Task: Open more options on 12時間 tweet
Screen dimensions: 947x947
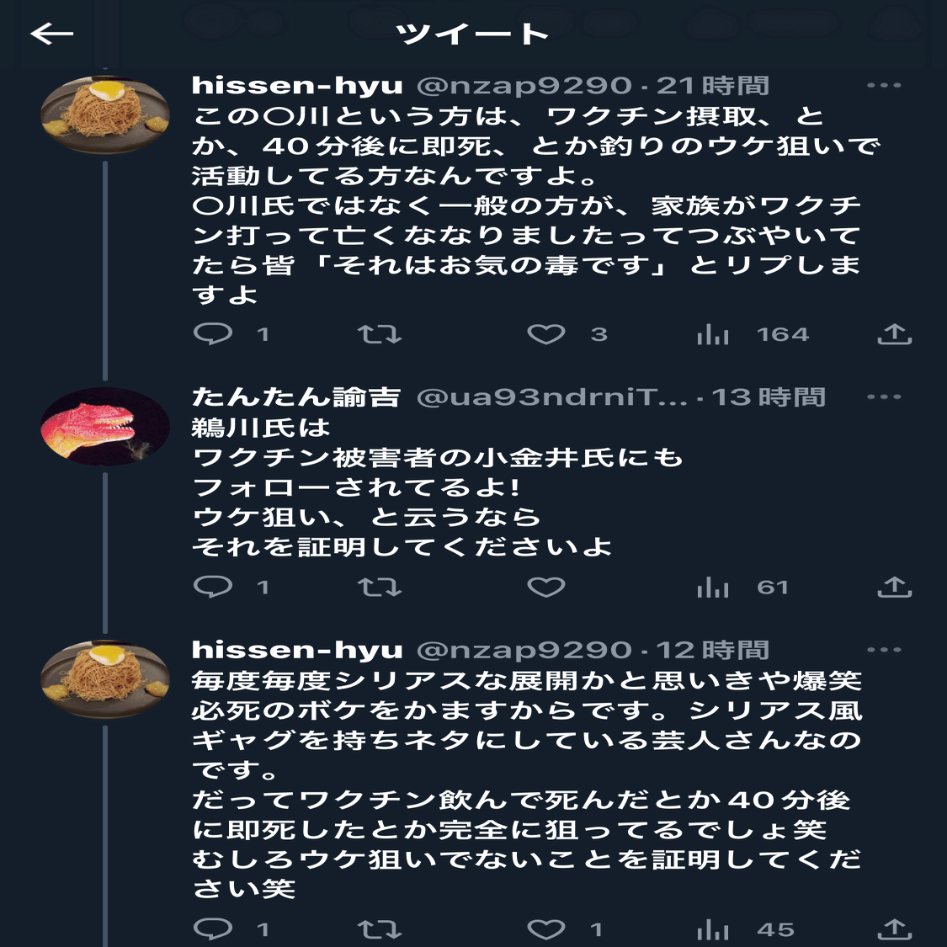Action: coord(884,650)
